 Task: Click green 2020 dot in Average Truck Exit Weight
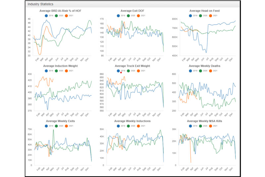point(129,71)
